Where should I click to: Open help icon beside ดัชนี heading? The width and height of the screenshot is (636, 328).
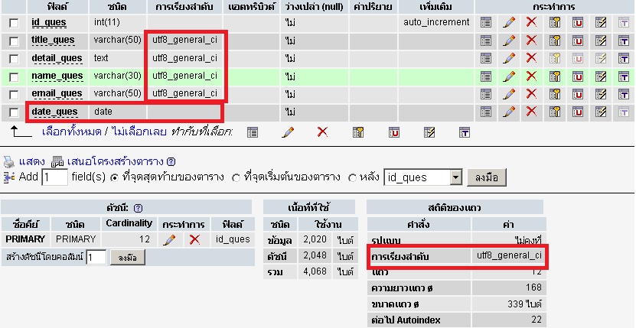(138, 208)
